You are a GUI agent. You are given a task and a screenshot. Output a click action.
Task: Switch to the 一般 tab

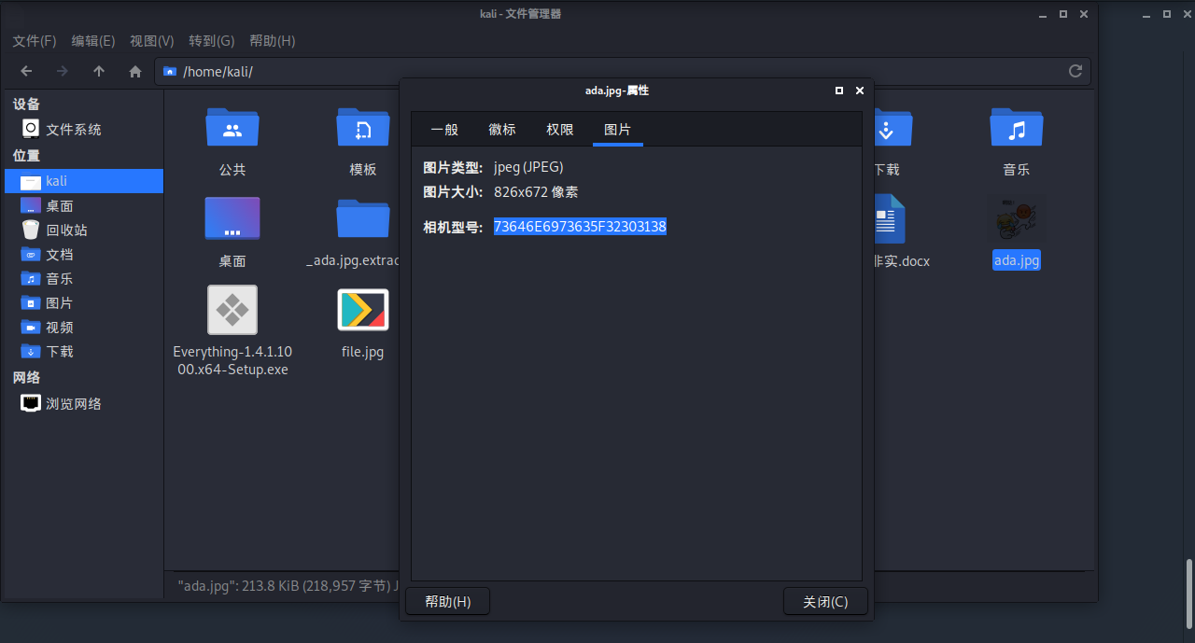(444, 130)
